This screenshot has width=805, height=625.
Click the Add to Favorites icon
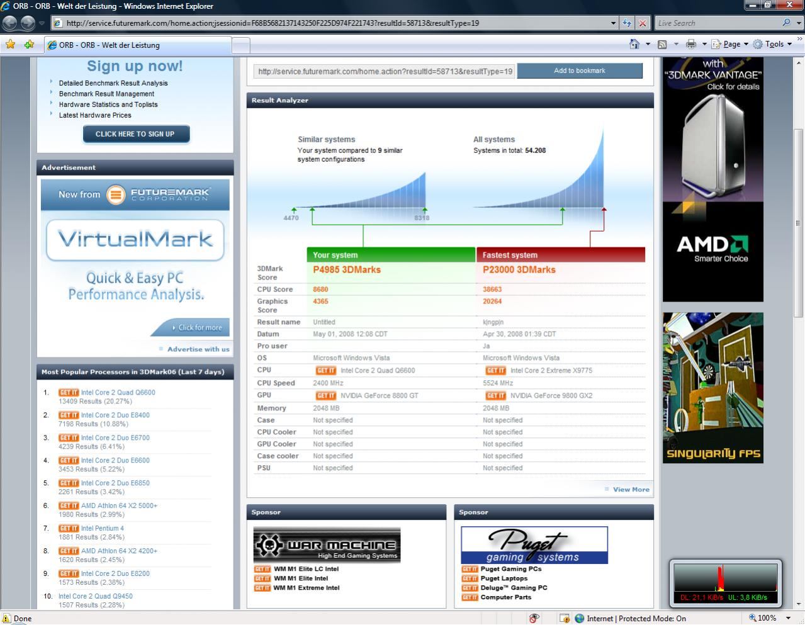30,45
